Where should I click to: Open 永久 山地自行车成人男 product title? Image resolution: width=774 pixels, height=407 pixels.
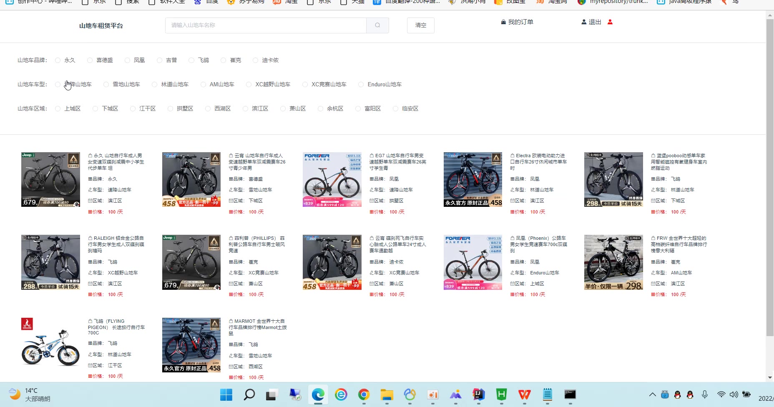pyautogui.click(x=116, y=162)
